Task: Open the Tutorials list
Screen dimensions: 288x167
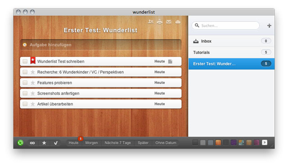Action: point(231,53)
